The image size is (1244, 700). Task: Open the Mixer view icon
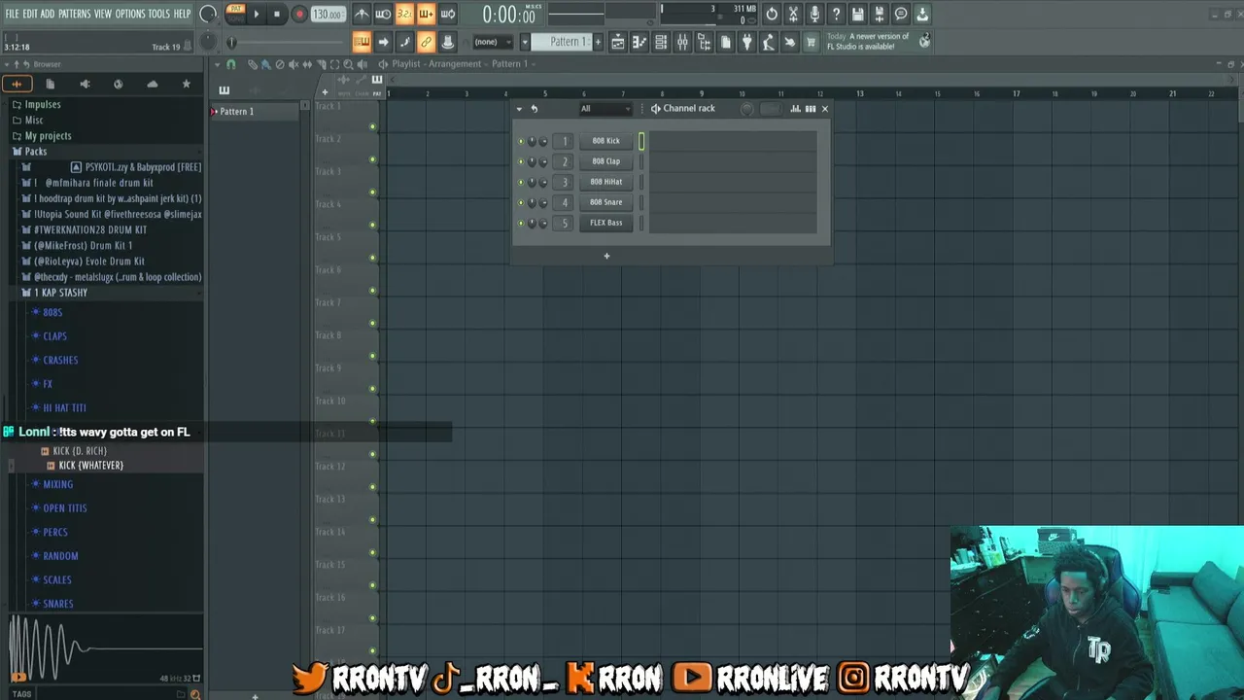[682, 42]
